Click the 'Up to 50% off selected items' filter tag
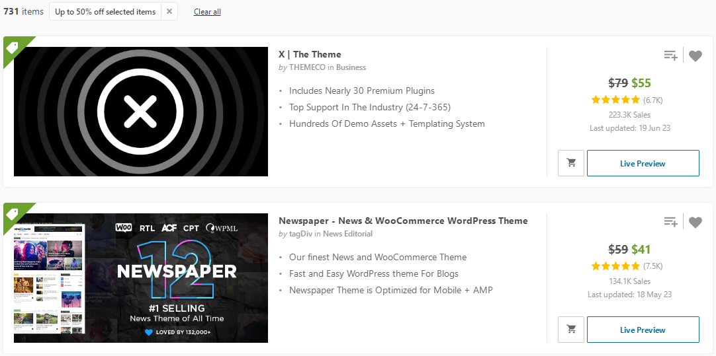Viewport: 716px width, 356px height. tap(105, 11)
